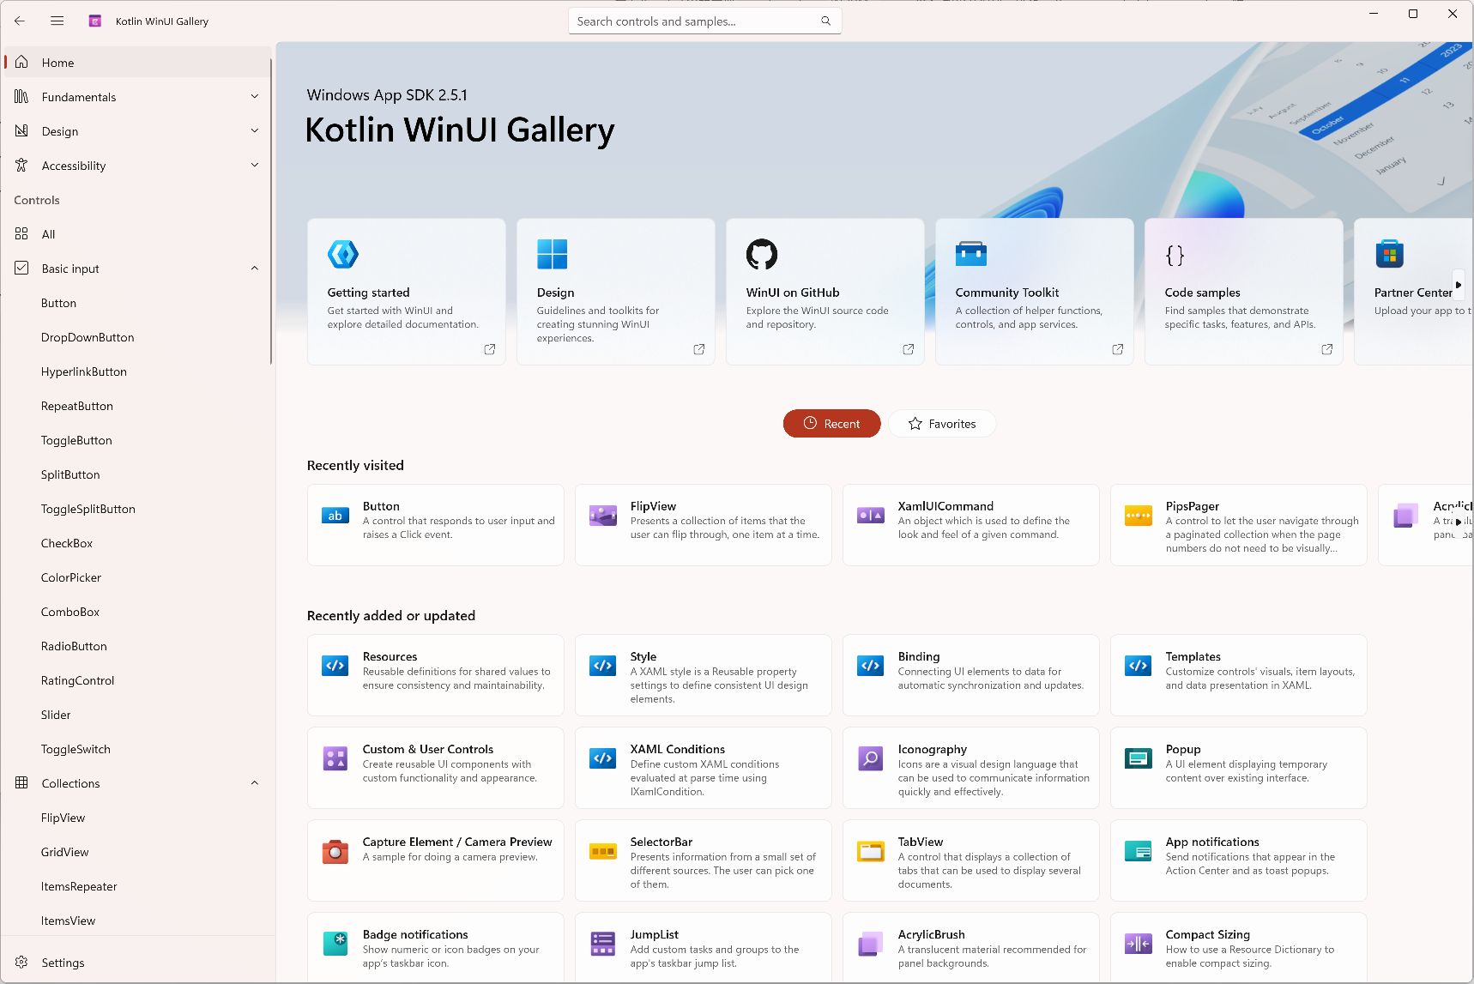Image resolution: width=1474 pixels, height=984 pixels.
Task: Click the Getting started WinUI logo icon
Action: [x=343, y=254]
